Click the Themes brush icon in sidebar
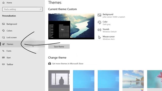162x91 pixels. click(x=3, y=44)
